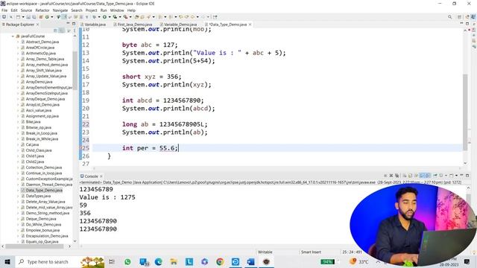477x268 pixels.
Task: Switch to the Variable.java tab
Action: pos(95,25)
